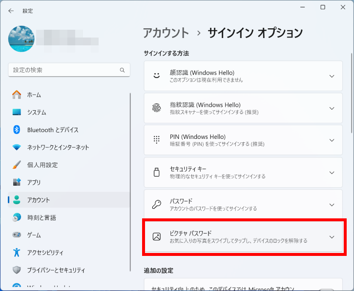
Task: Click the アカウント breadcrumb link
Action: click(166, 33)
